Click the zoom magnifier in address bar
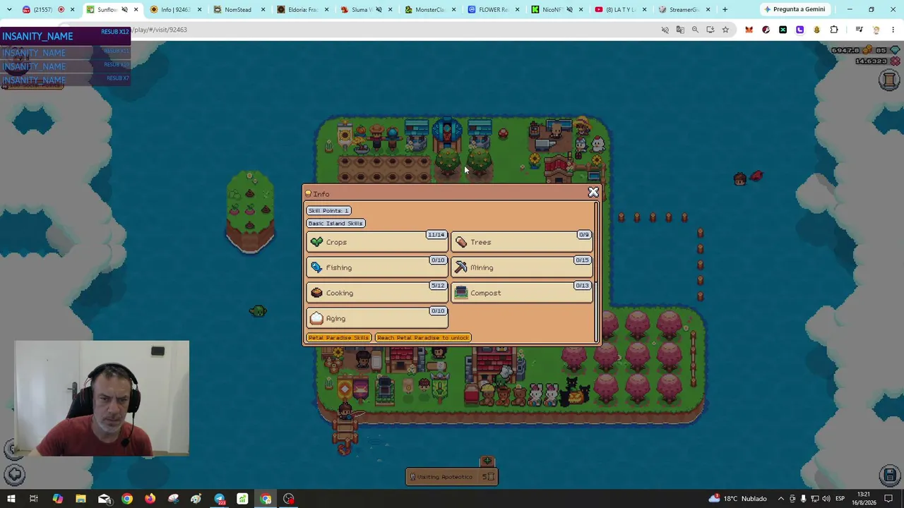This screenshot has width=904, height=508. (x=695, y=30)
